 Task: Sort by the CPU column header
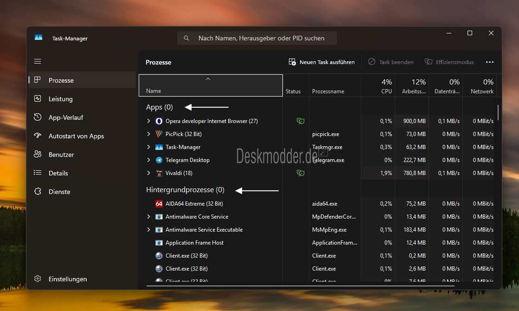tap(378, 86)
